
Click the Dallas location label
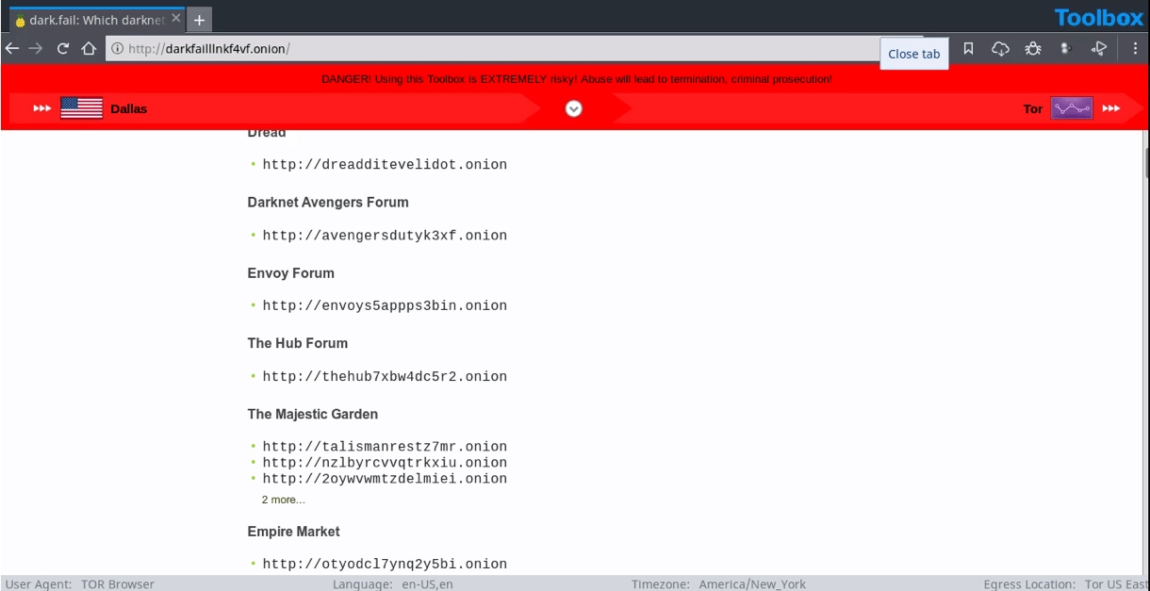[129, 108]
